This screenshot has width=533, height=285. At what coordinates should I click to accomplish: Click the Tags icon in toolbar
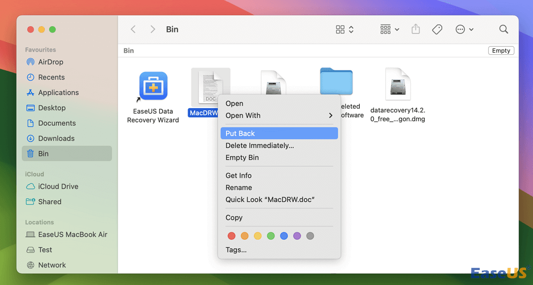click(437, 30)
